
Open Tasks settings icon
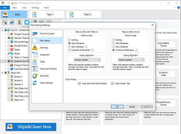pyautogui.click(x=35, y=62)
